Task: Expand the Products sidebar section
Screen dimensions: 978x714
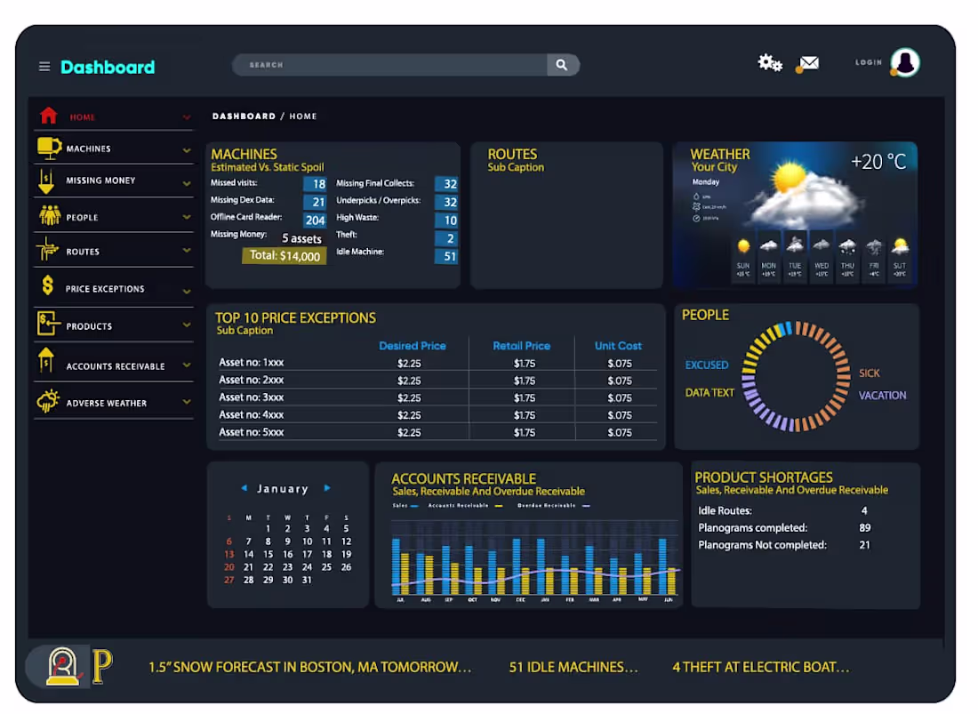Action: point(187,324)
